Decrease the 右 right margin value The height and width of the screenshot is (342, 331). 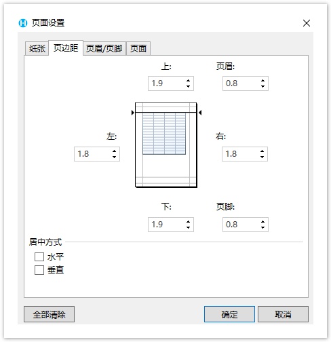coord(262,157)
